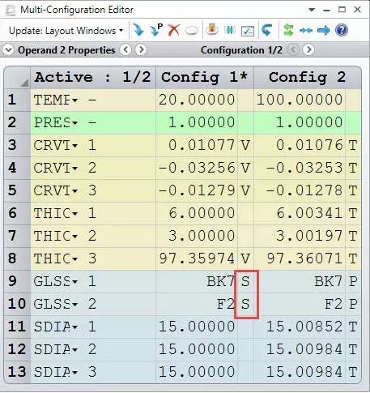Click the Reset curved arrow icon
Screen dimensions: 370x393
267,30
